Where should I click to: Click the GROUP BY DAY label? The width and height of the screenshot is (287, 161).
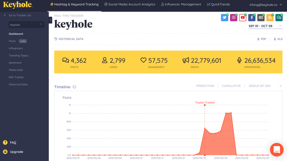[x=260, y=86]
